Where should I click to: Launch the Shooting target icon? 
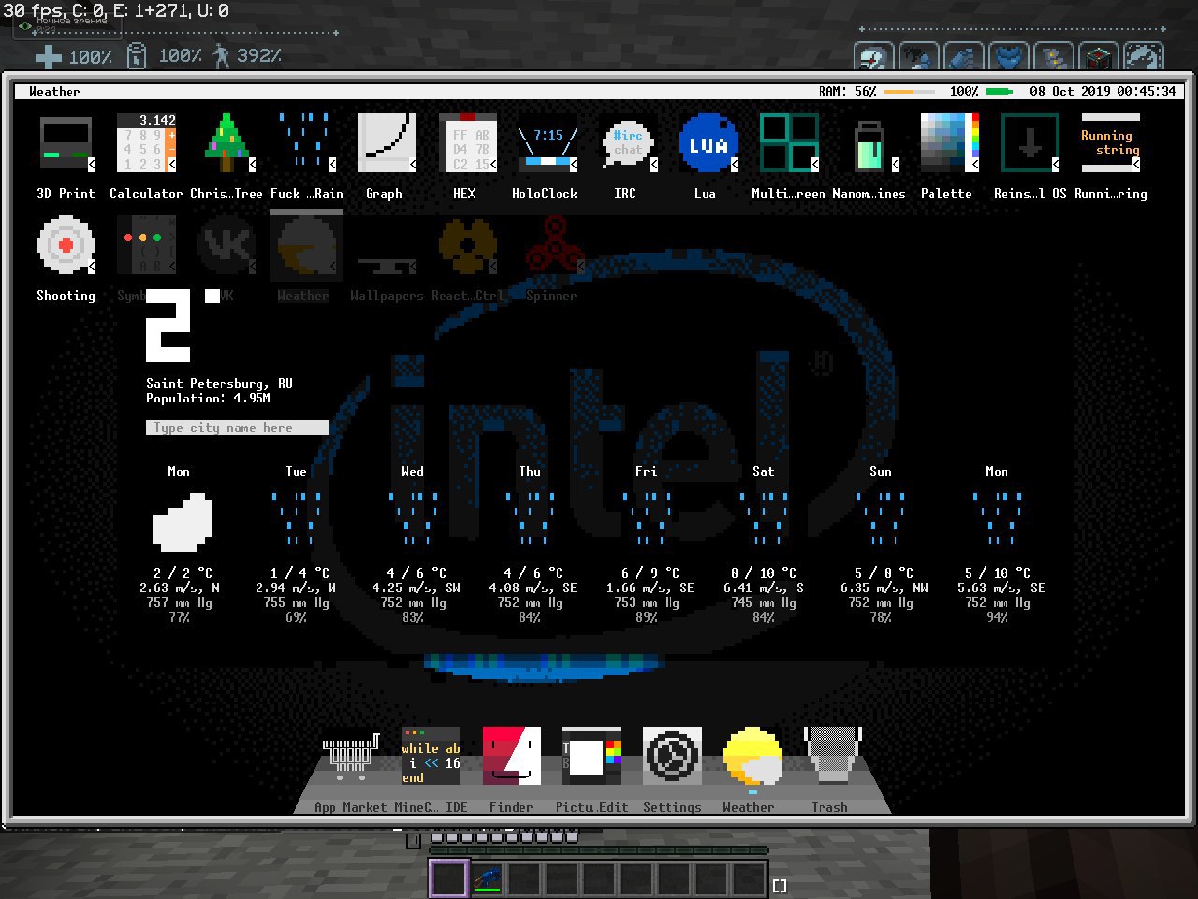pos(66,244)
